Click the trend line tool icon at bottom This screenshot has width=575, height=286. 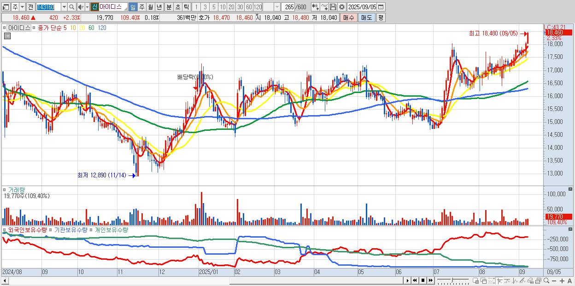(507, 281)
